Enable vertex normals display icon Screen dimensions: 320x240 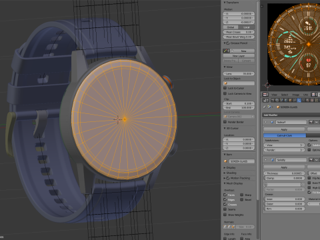(225, 227)
